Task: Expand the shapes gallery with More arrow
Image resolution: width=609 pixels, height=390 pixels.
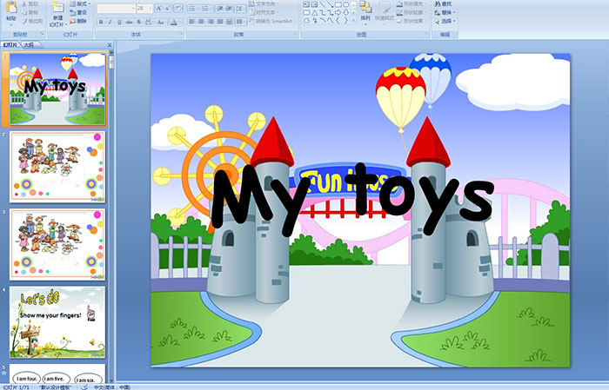Action: 353,20
